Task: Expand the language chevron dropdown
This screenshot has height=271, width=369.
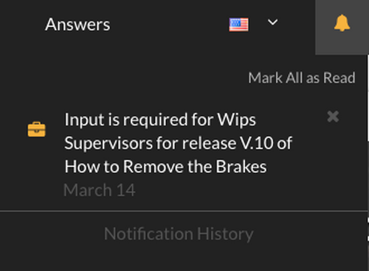Action: click(x=273, y=22)
